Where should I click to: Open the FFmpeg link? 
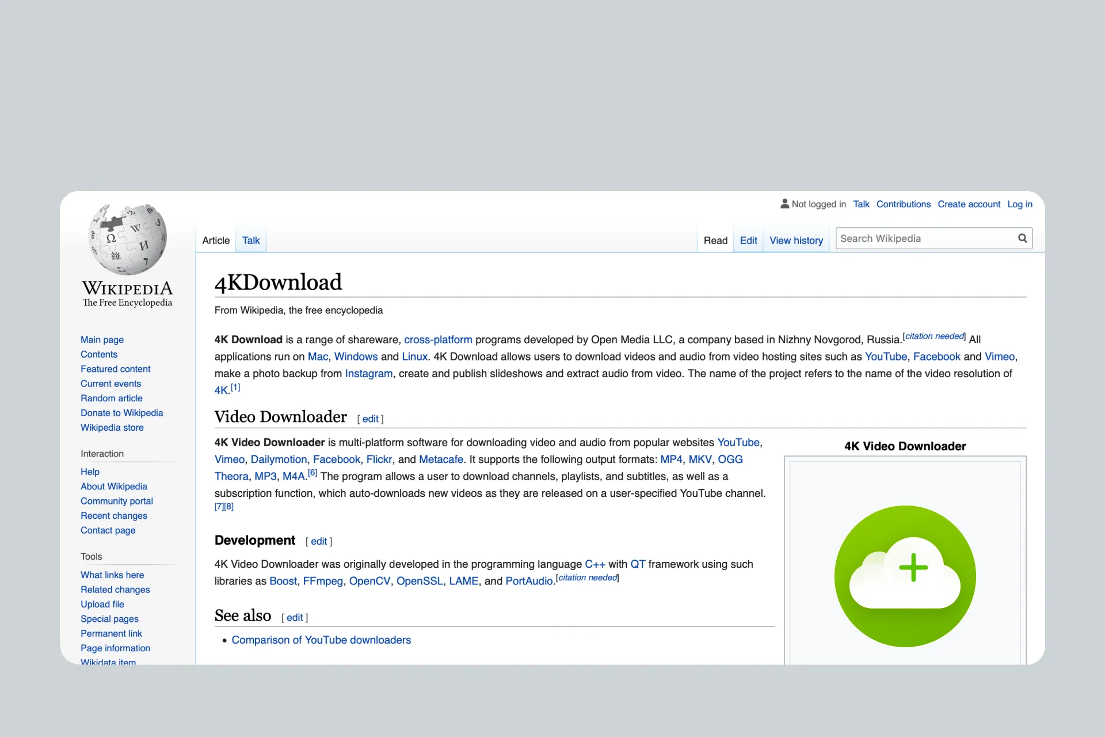[x=323, y=582]
